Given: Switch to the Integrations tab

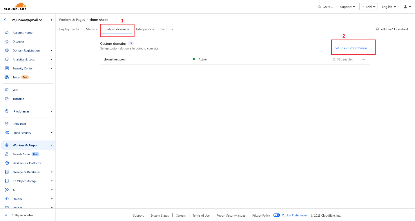Looking at the screenshot, I should tap(145, 29).
